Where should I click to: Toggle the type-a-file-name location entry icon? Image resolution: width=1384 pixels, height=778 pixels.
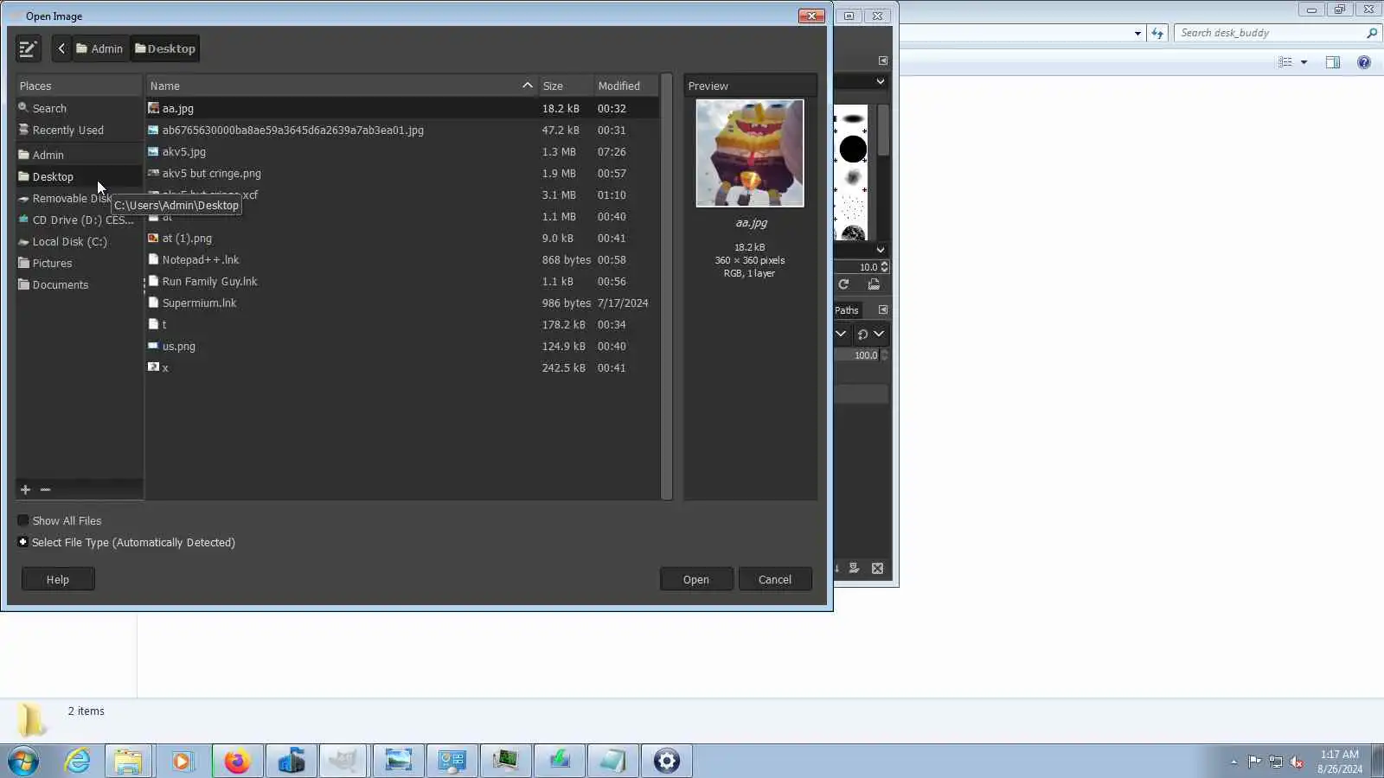(x=28, y=49)
